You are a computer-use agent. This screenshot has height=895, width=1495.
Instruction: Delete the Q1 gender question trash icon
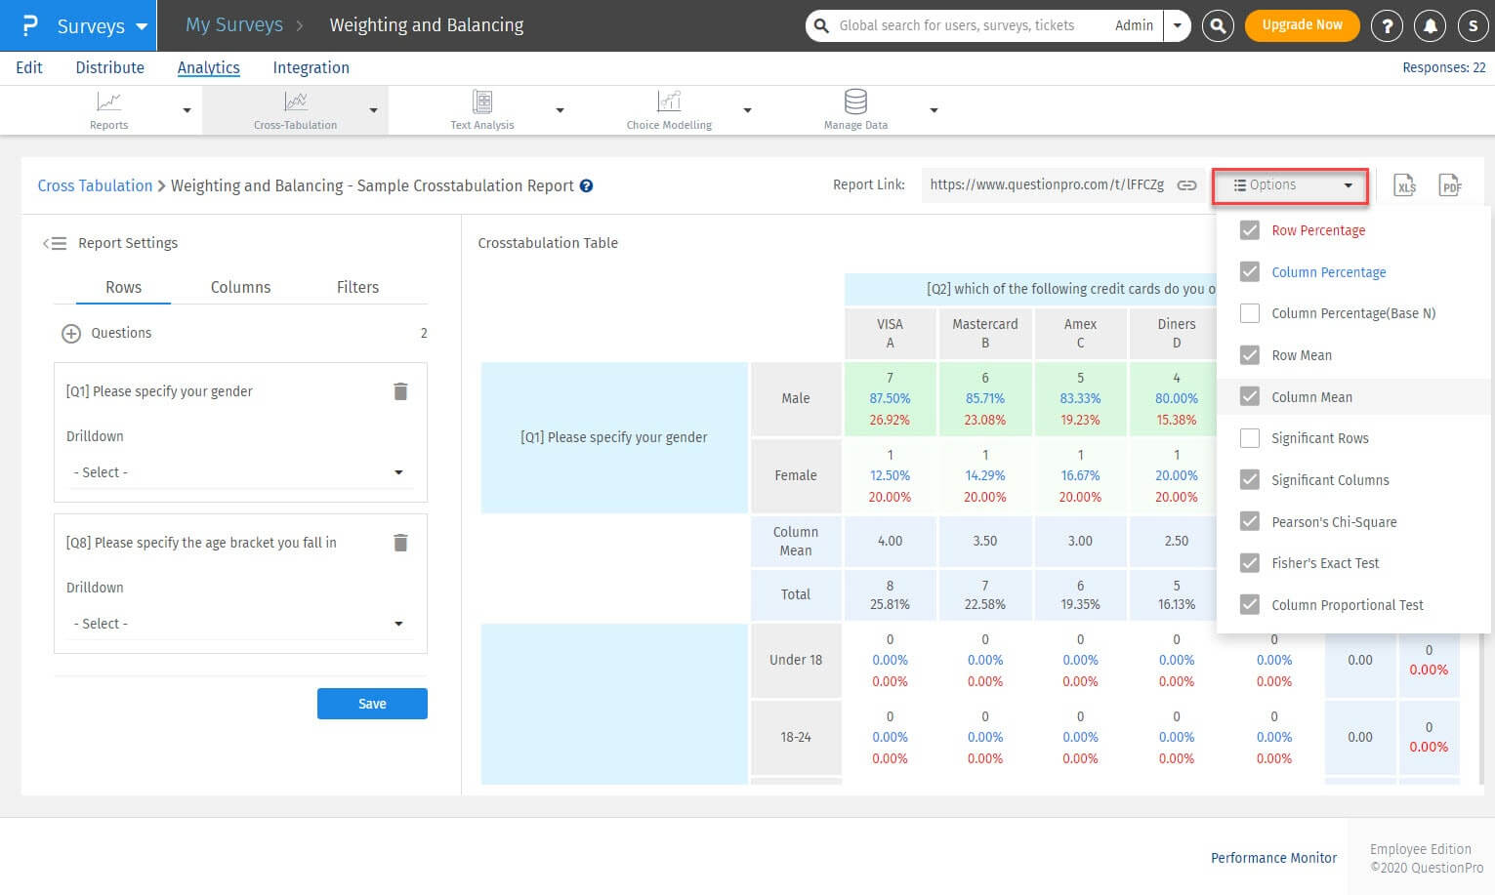[400, 391]
